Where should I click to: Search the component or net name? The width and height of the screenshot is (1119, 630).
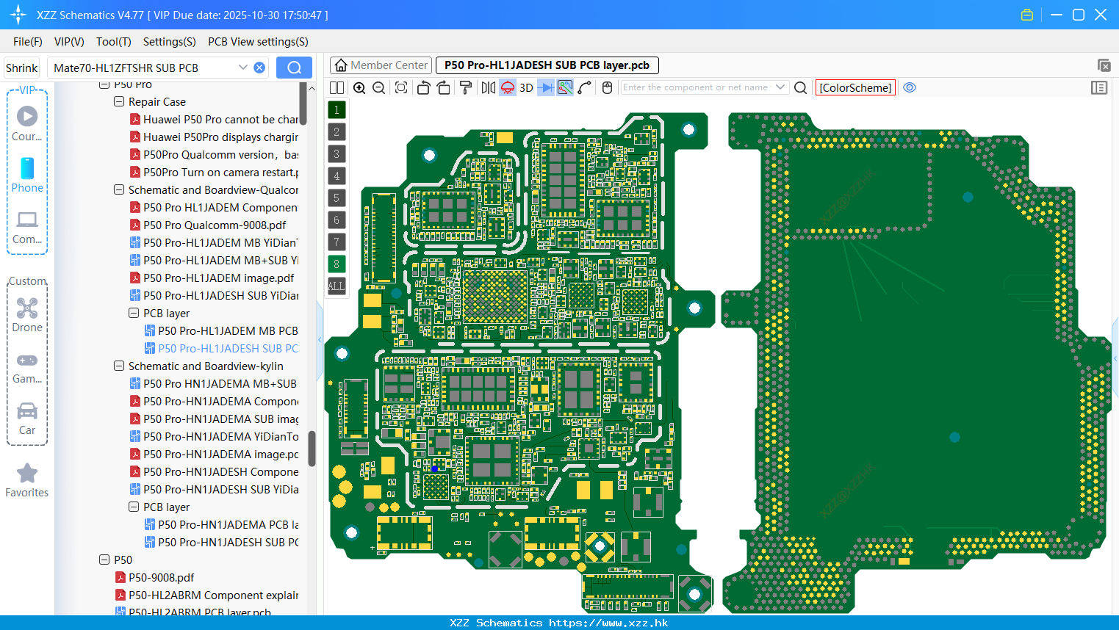(x=801, y=87)
